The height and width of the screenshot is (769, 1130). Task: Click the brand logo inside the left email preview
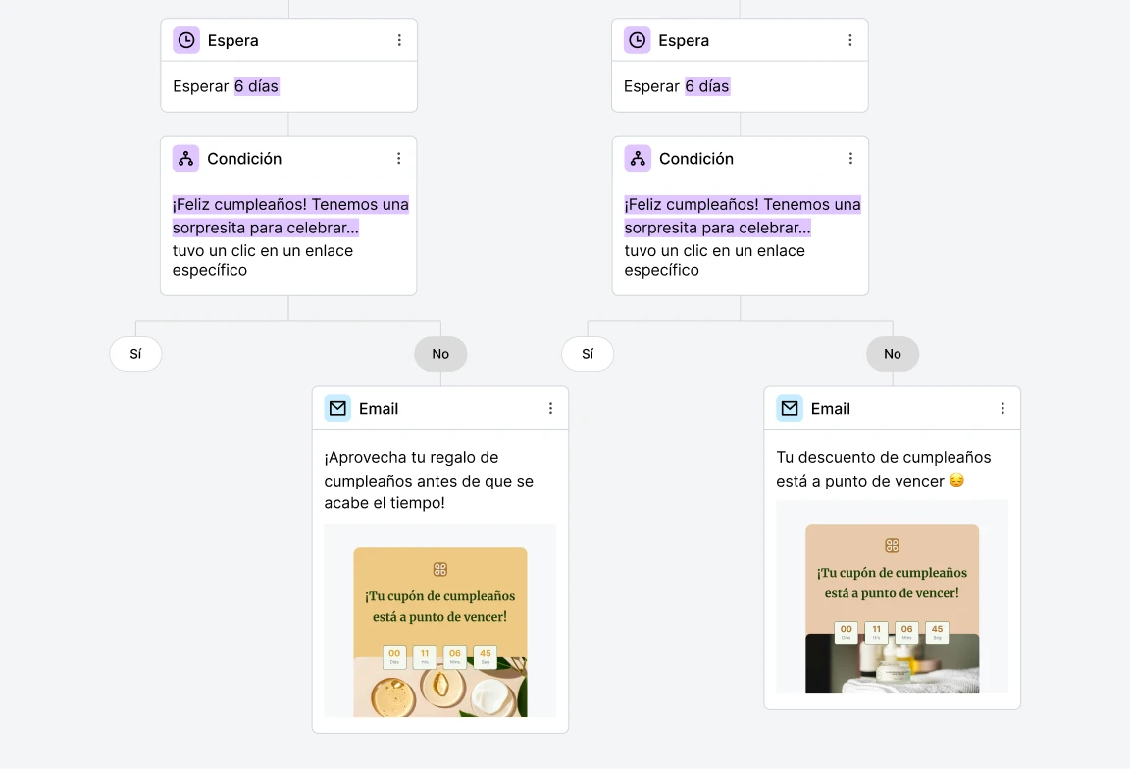click(x=439, y=568)
